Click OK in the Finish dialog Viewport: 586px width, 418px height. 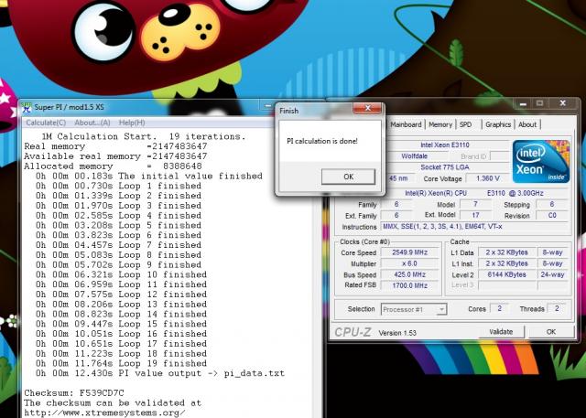point(348,177)
